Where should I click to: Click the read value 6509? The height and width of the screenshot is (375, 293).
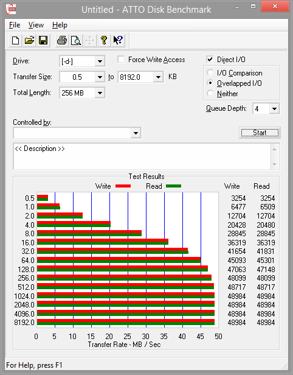pyautogui.click(x=267, y=206)
